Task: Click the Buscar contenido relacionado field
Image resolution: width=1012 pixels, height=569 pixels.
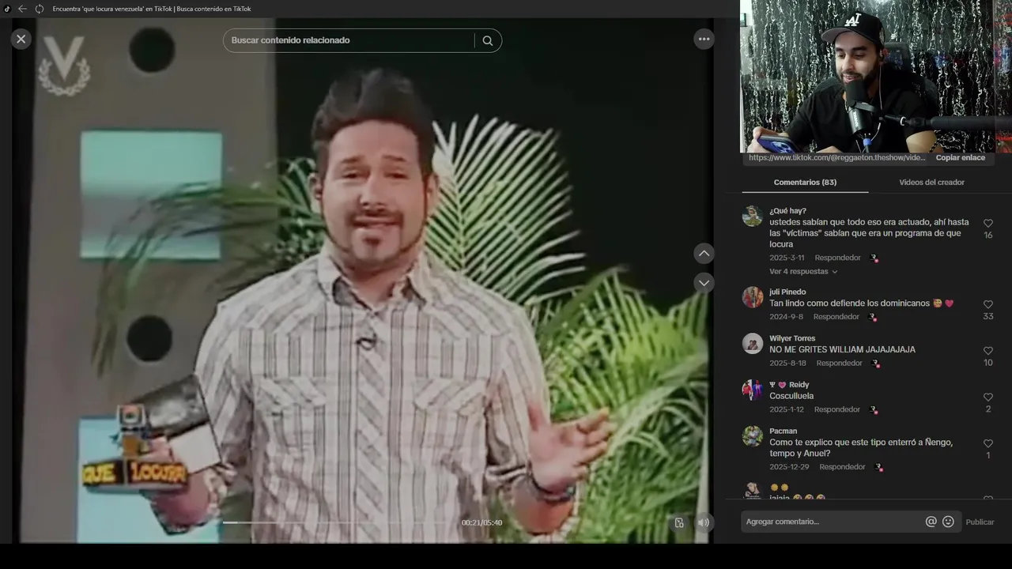Action: pyautogui.click(x=349, y=40)
